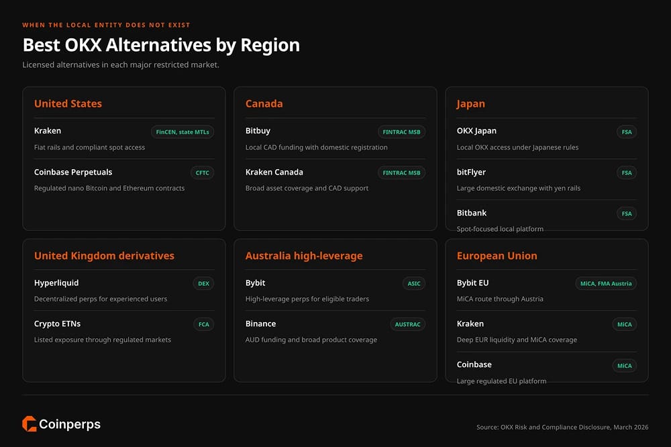Viewport: 671px width, 447px height.
Task: Click the MiCA badge beside Coinbase
Action: 624,366
